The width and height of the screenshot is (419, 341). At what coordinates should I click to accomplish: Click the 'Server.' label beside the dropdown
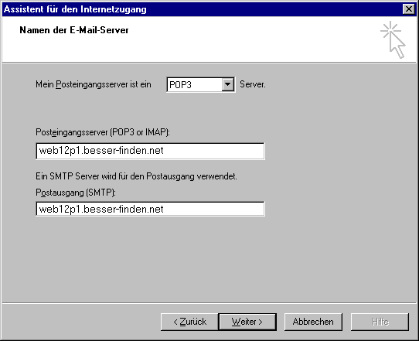pos(253,84)
